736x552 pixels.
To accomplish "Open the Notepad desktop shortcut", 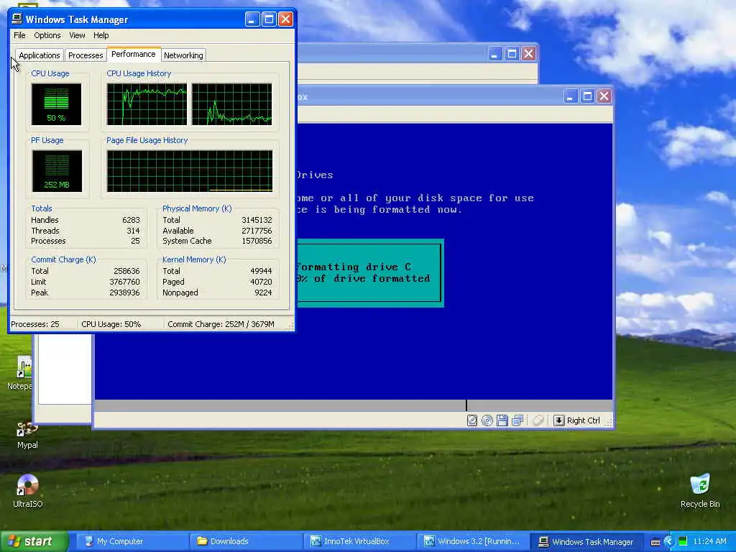I will (21, 373).
